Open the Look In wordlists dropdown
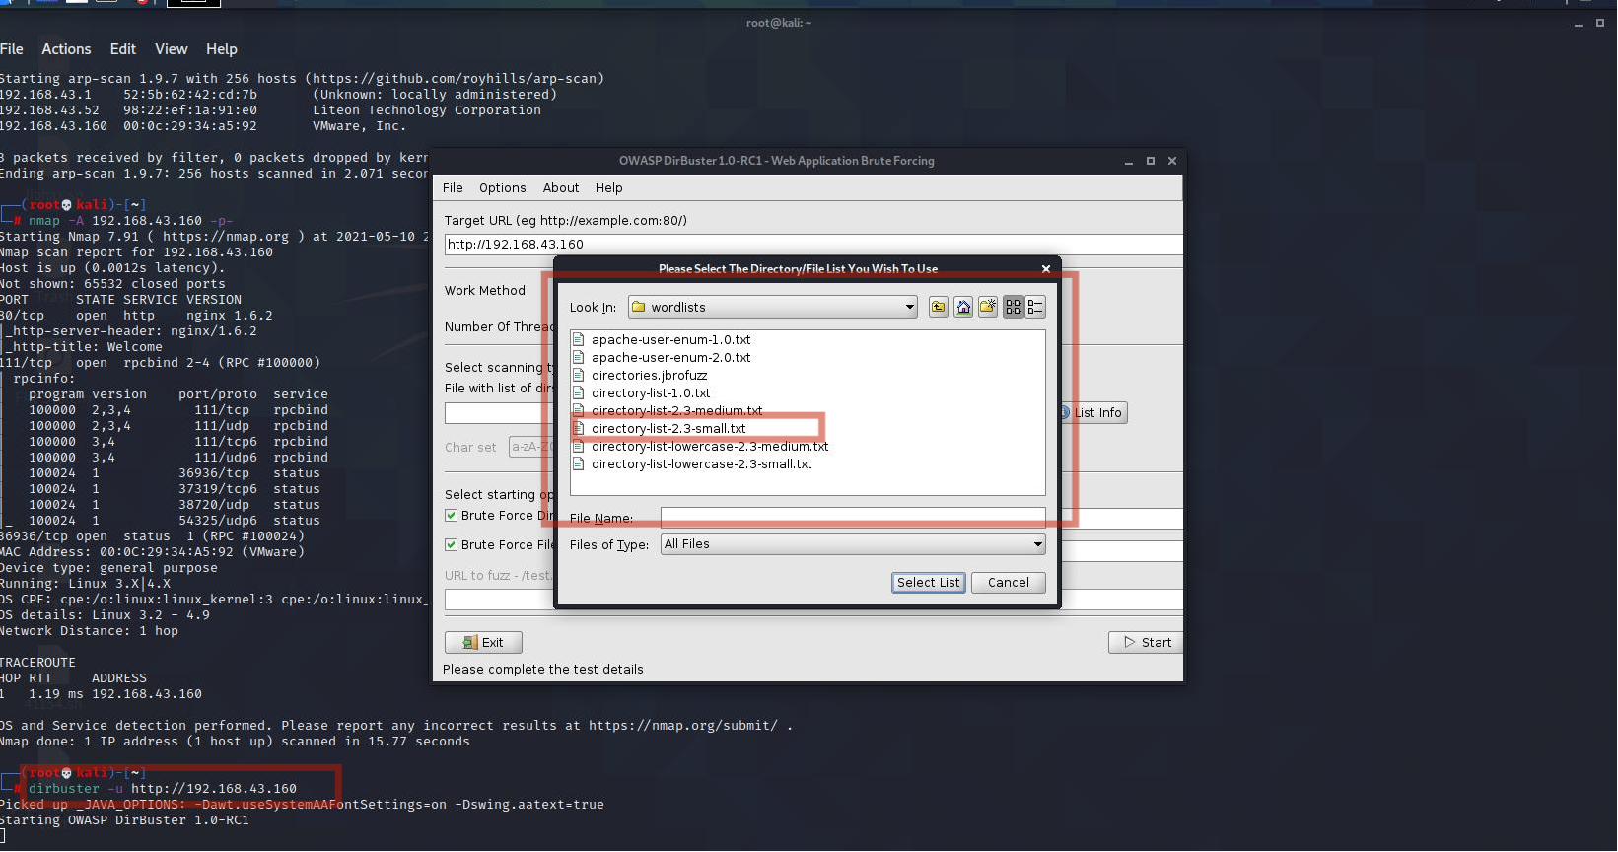The height and width of the screenshot is (852, 1618). 773,307
